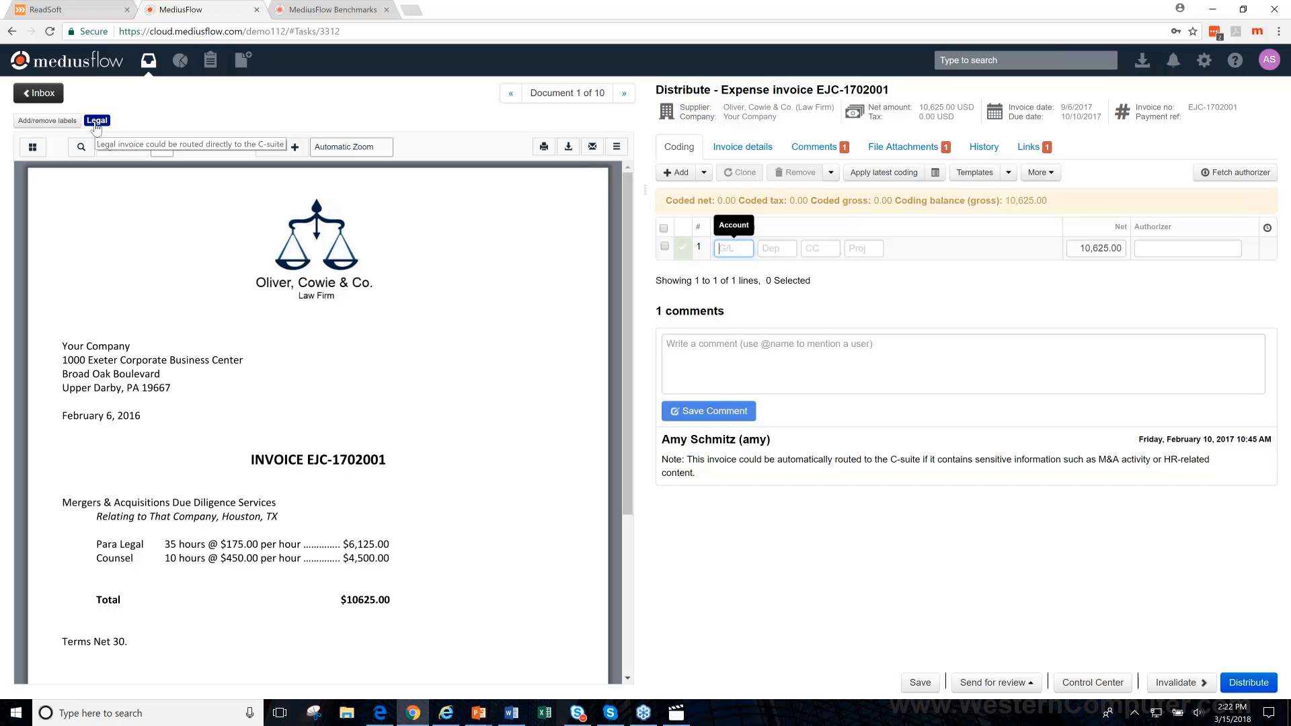Download the invoice with the download icon
1291x726 pixels.
pyautogui.click(x=568, y=146)
